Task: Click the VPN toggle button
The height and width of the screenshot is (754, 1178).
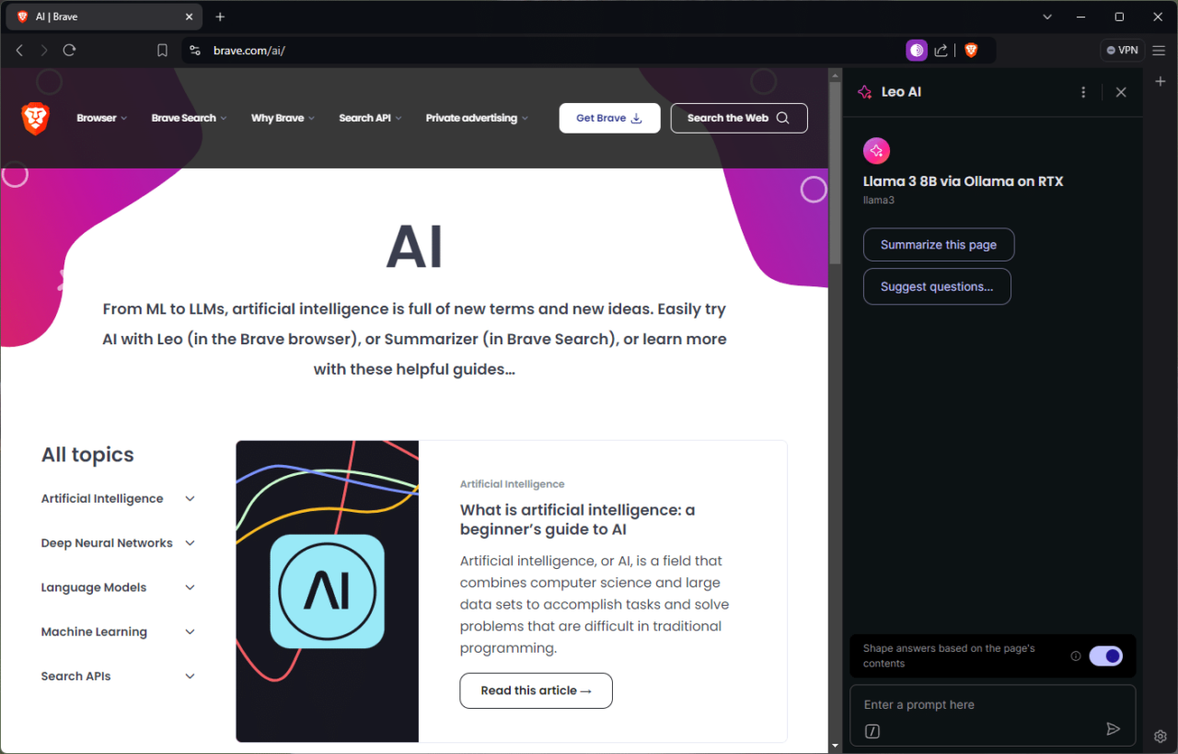Action: 1122,50
